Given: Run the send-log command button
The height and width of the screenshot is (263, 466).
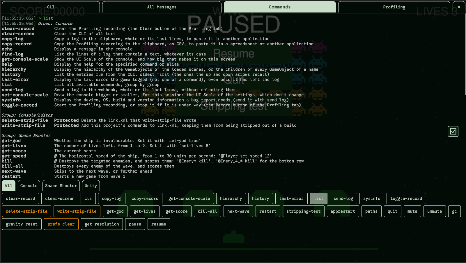Looking at the screenshot, I should point(343,198).
